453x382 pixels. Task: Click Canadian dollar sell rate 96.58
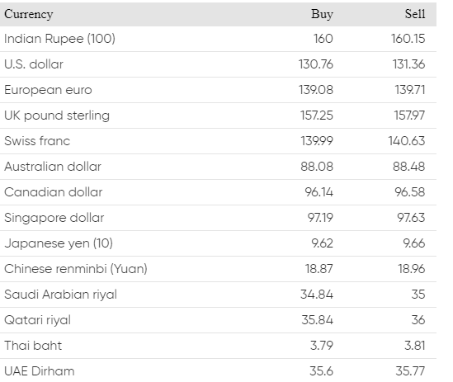point(409,192)
